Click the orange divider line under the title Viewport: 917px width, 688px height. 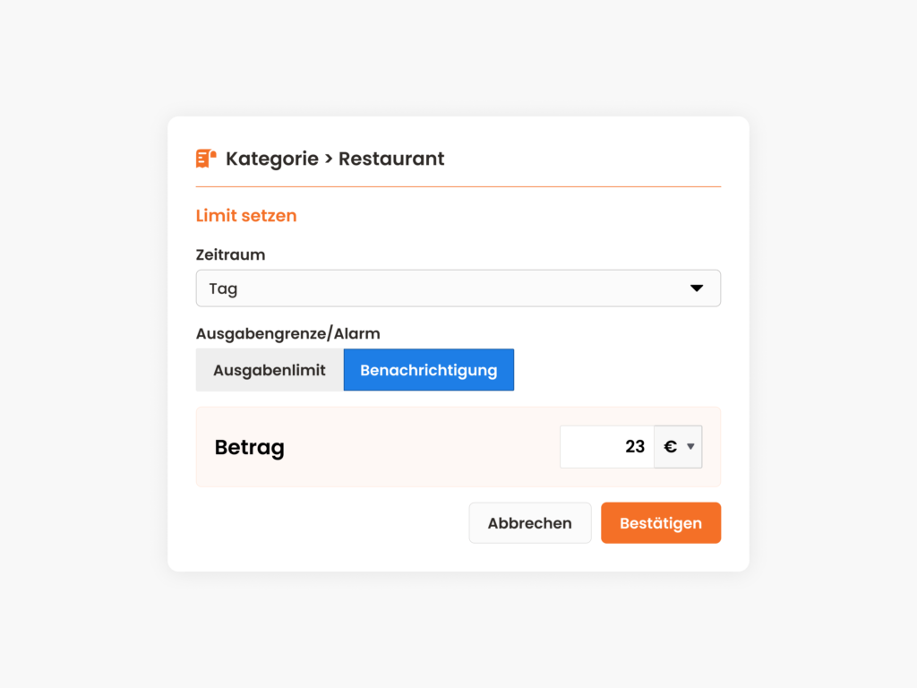pos(458,186)
